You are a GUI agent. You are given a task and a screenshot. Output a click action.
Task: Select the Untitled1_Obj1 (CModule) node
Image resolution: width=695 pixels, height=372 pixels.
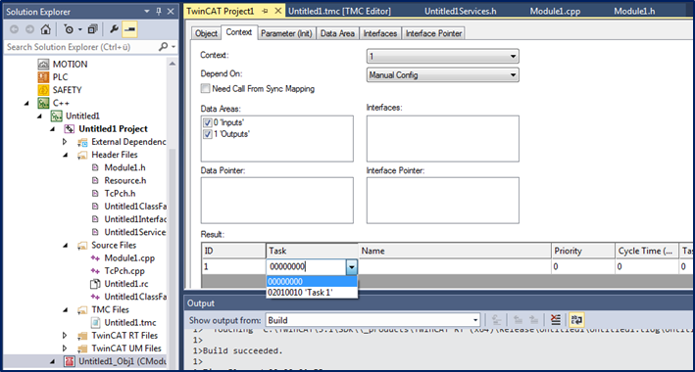pos(122,361)
